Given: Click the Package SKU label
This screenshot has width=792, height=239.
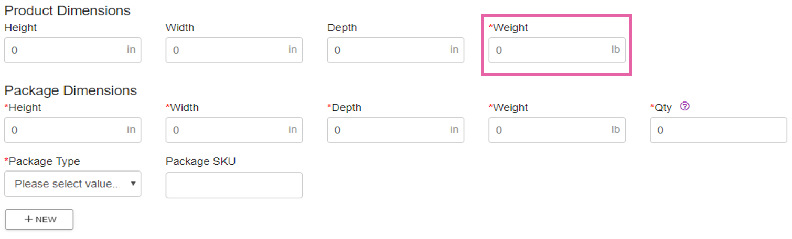Looking at the screenshot, I should coord(201,161).
